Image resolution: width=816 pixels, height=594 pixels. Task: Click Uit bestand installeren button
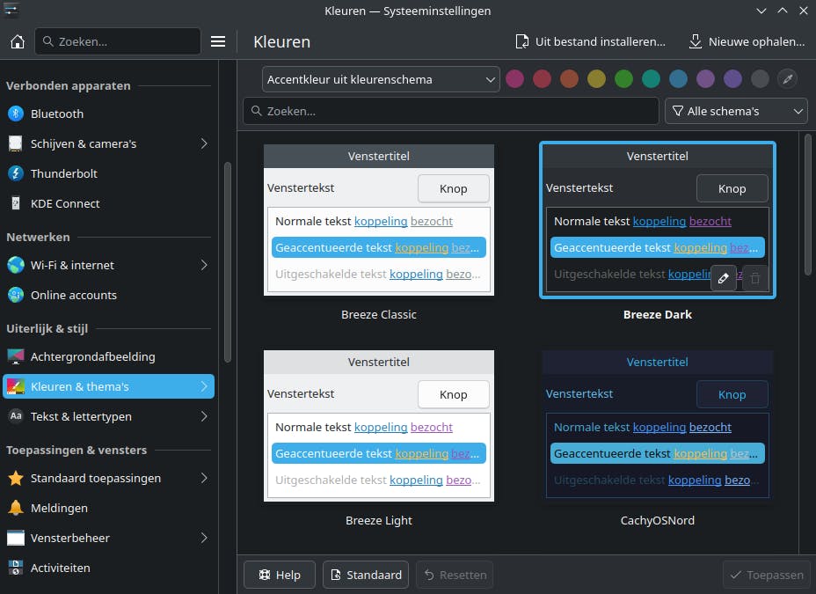coord(590,41)
